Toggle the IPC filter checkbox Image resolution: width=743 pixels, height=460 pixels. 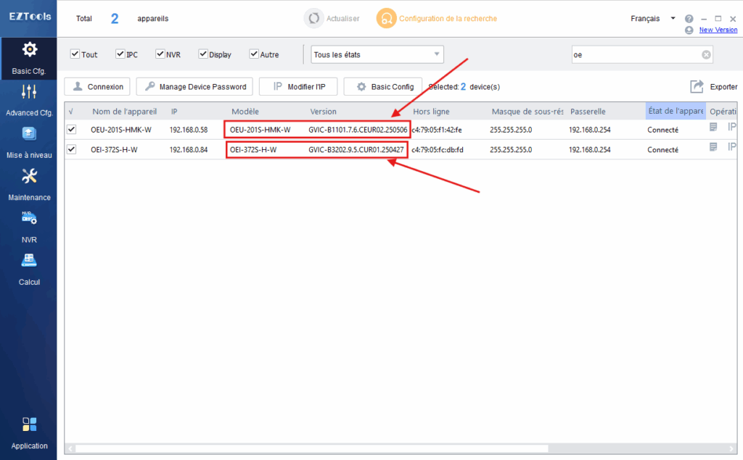click(x=120, y=54)
